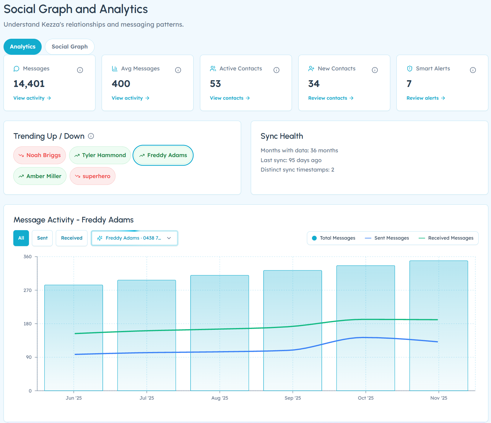This screenshot has width=491, height=423.
Task: Click the 'Distinct sync timestamps: 2' text
Action: coord(297,170)
